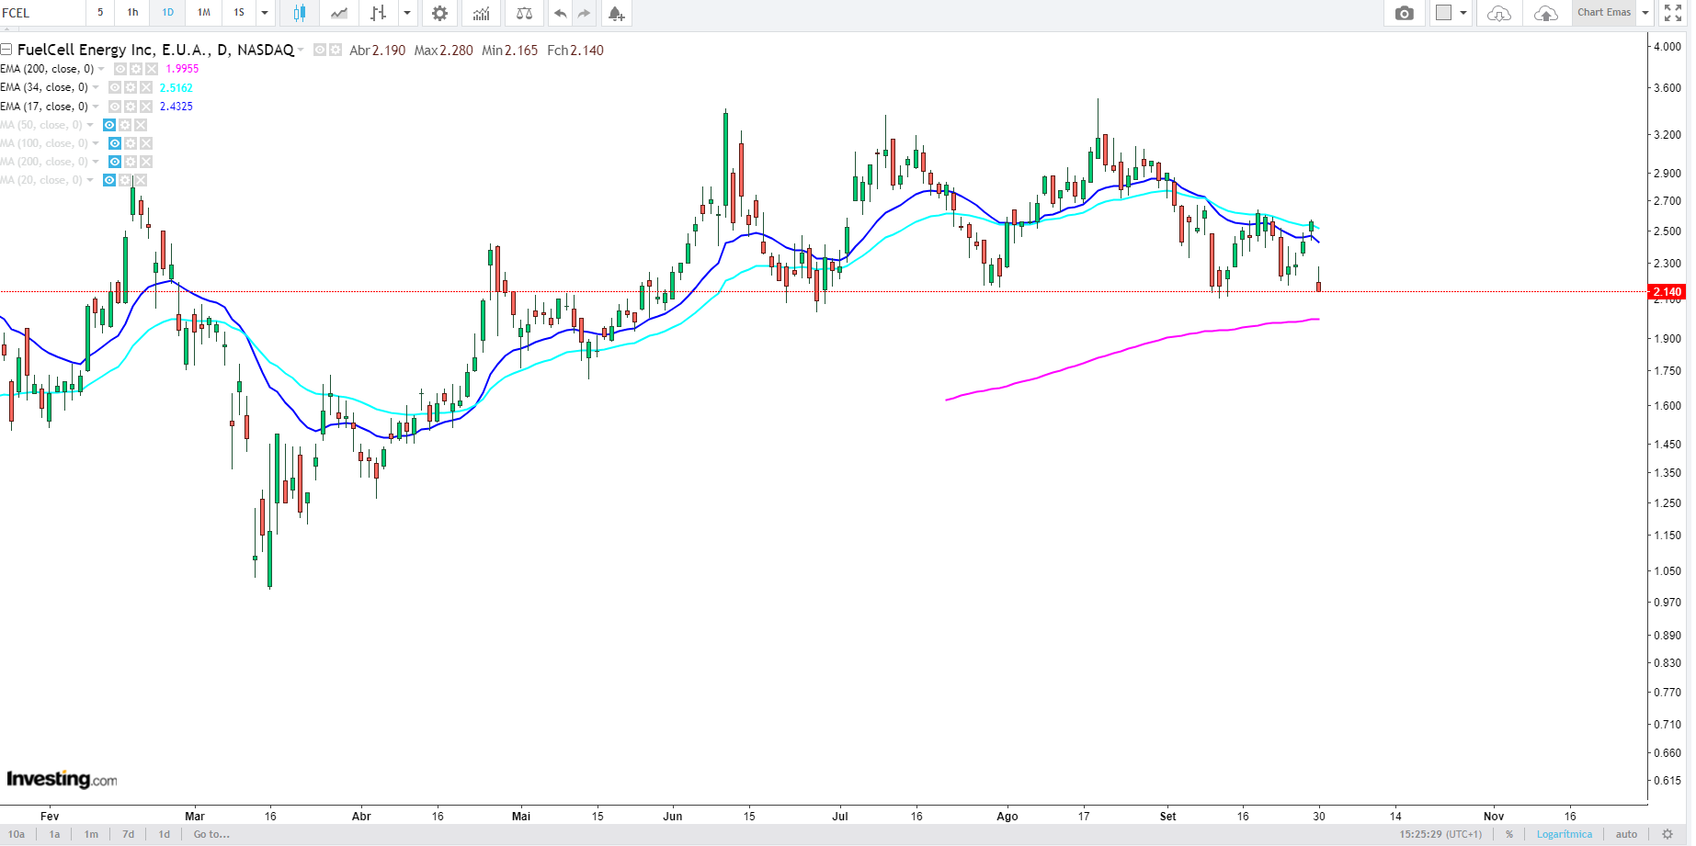Toggle the Logarítmica scale option

point(1564,834)
